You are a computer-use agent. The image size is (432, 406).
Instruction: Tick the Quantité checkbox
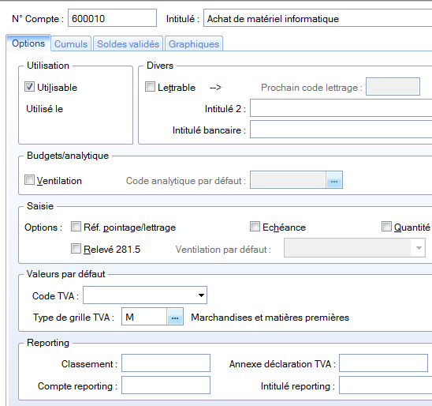(x=386, y=227)
